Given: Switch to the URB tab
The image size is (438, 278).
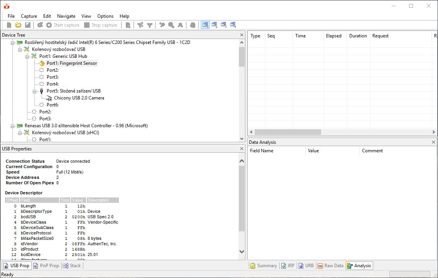Looking at the screenshot, I should [x=306, y=266].
